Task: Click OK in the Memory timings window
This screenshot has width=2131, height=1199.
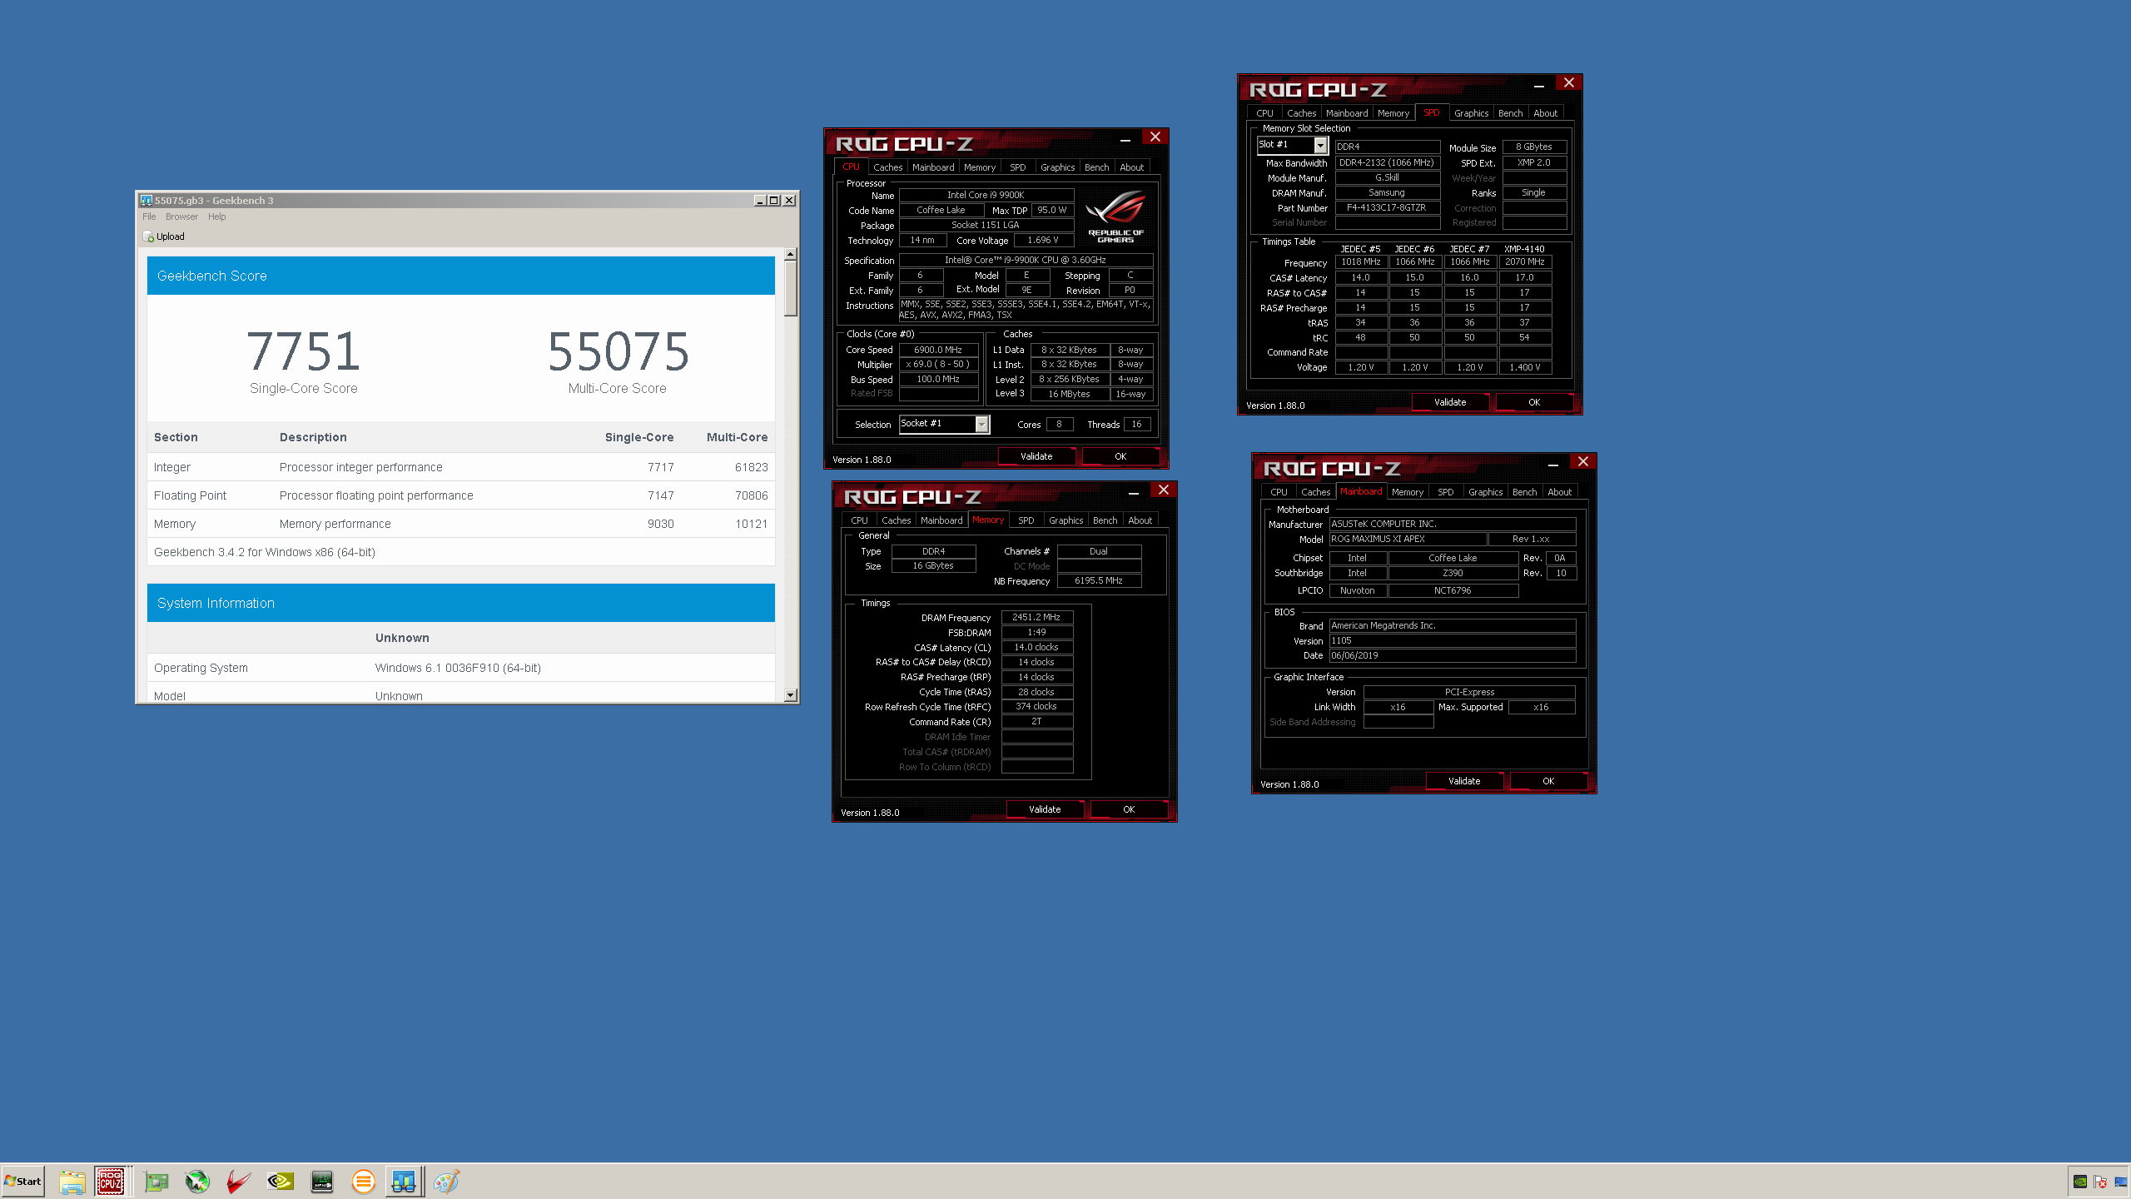Action: [1129, 809]
